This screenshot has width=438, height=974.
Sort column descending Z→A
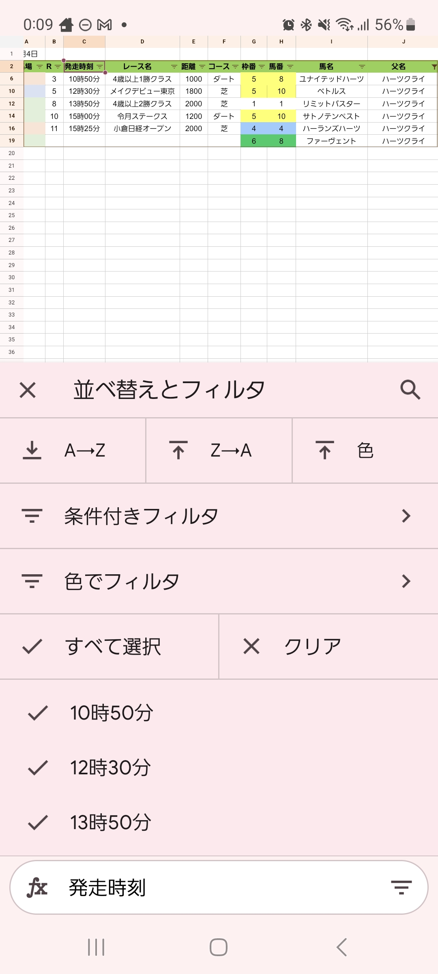pyautogui.click(x=219, y=450)
